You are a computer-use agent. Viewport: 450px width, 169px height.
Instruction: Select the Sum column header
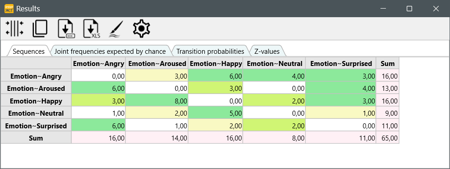pos(387,64)
